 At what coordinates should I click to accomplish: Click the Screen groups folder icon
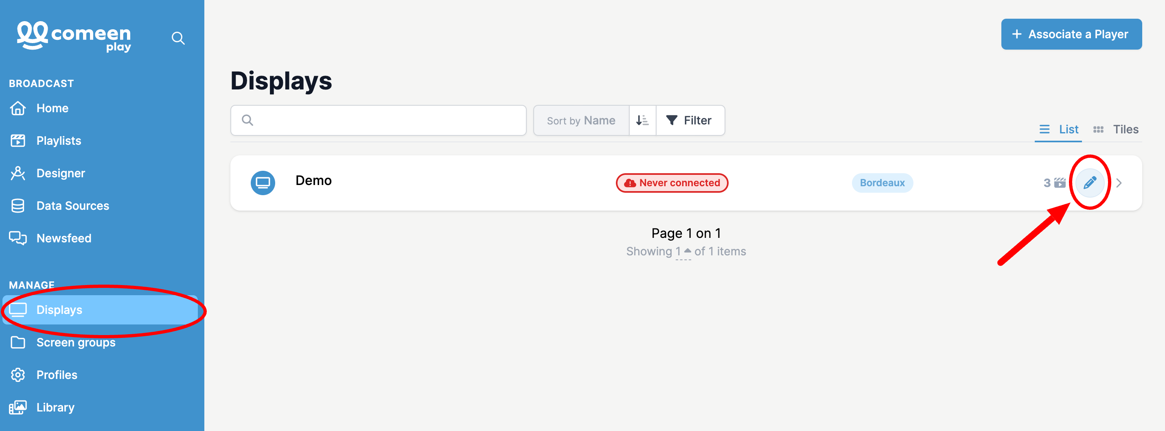[18, 342]
